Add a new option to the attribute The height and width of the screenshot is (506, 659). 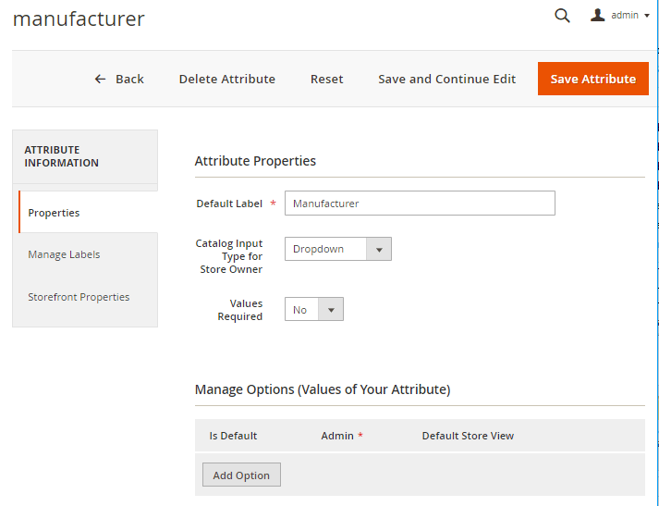tap(241, 475)
